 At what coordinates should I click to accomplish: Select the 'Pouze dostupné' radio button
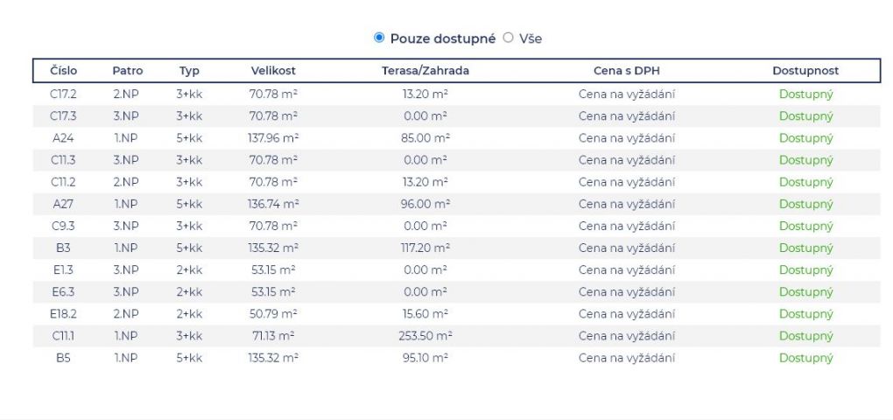379,38
